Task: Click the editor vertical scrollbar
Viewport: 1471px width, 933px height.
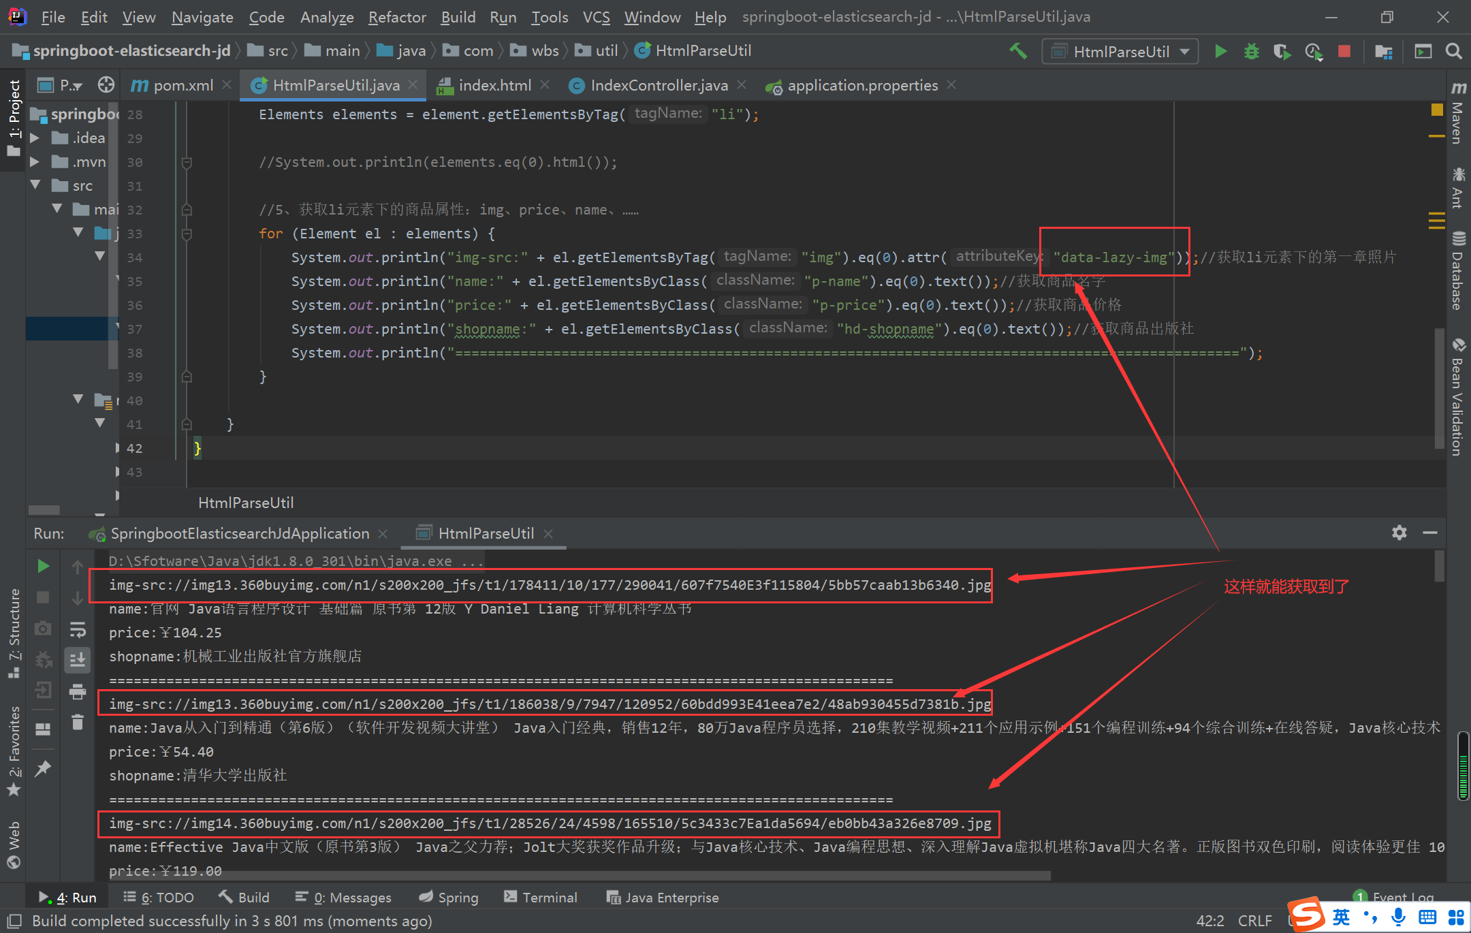Action: (x=1439, y=388)
